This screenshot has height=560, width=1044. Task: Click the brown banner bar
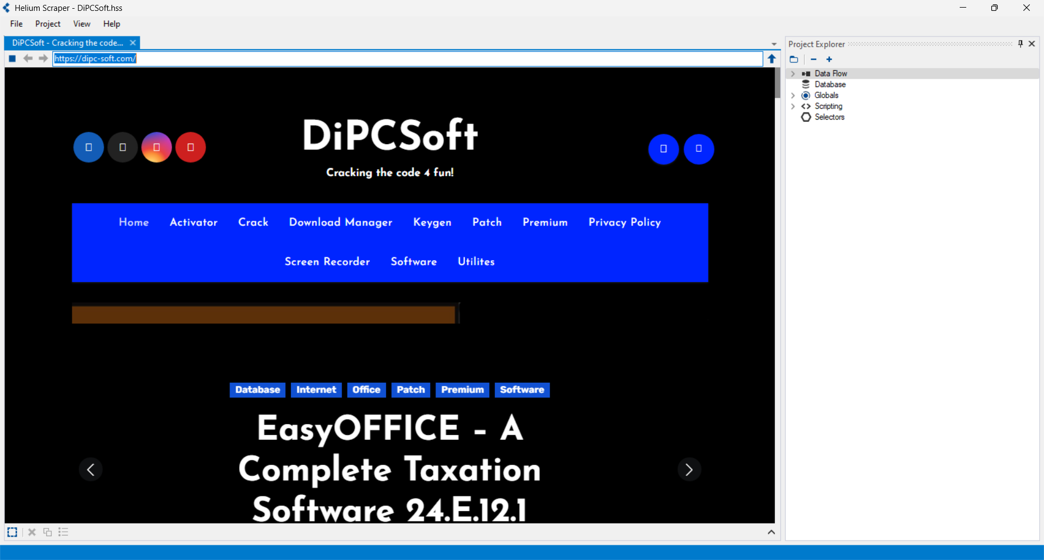click(x=264, y=314)
